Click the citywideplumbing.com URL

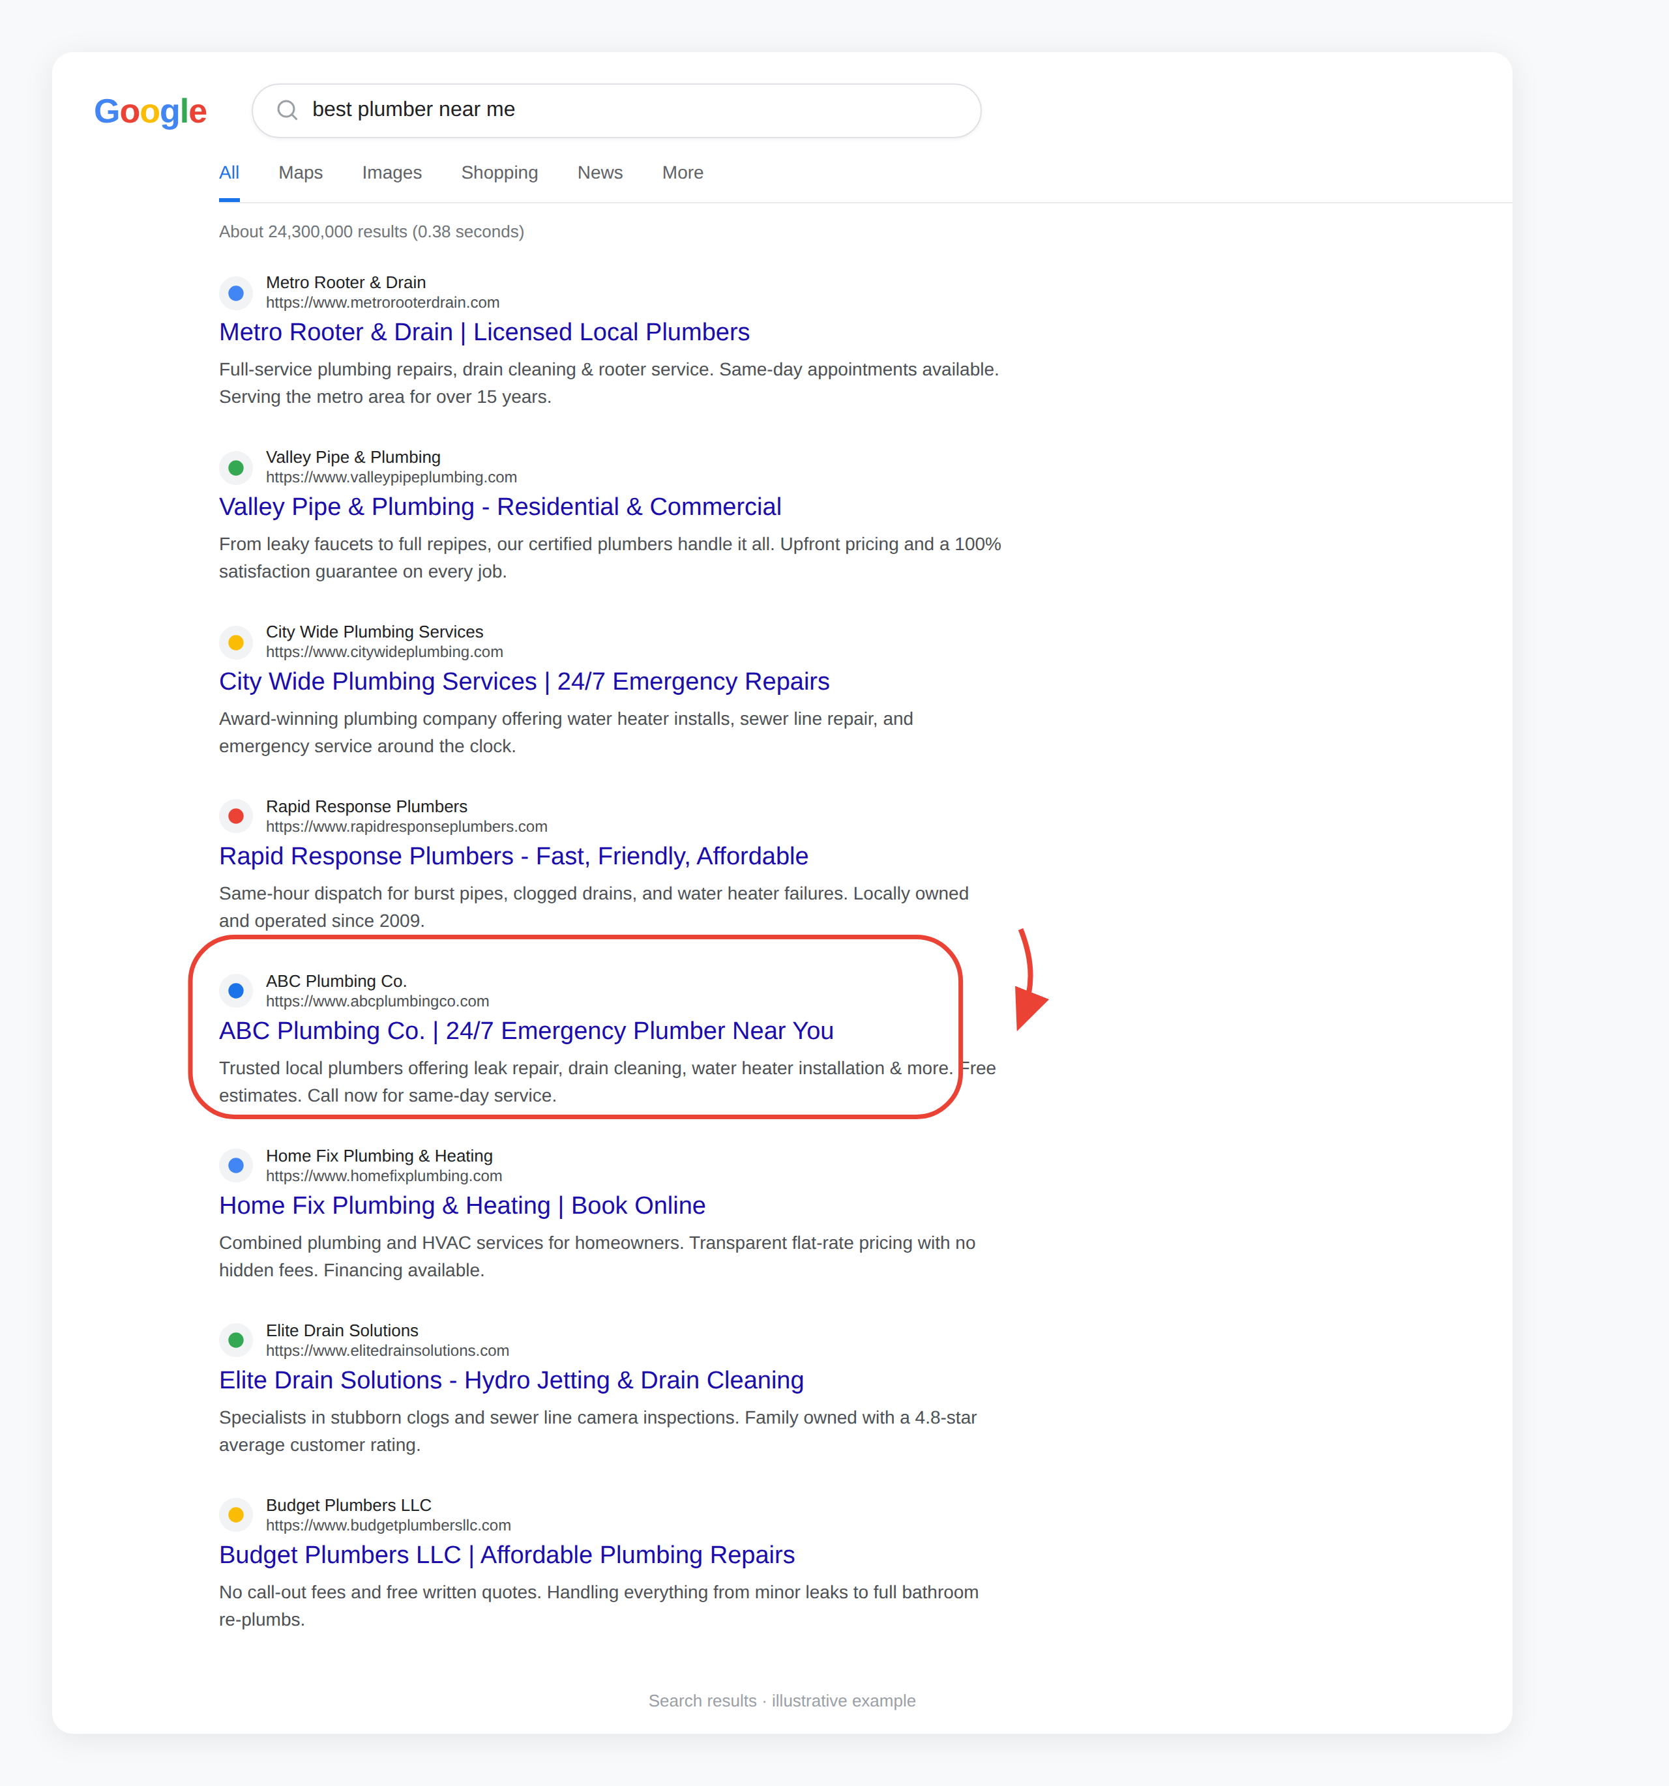[385, 652]
